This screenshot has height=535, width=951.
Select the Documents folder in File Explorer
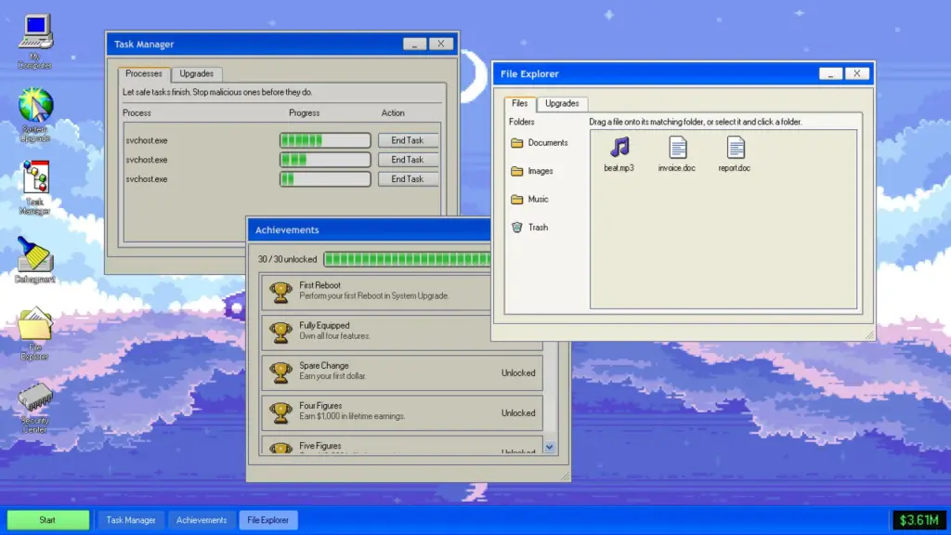(x=540, y=143)
